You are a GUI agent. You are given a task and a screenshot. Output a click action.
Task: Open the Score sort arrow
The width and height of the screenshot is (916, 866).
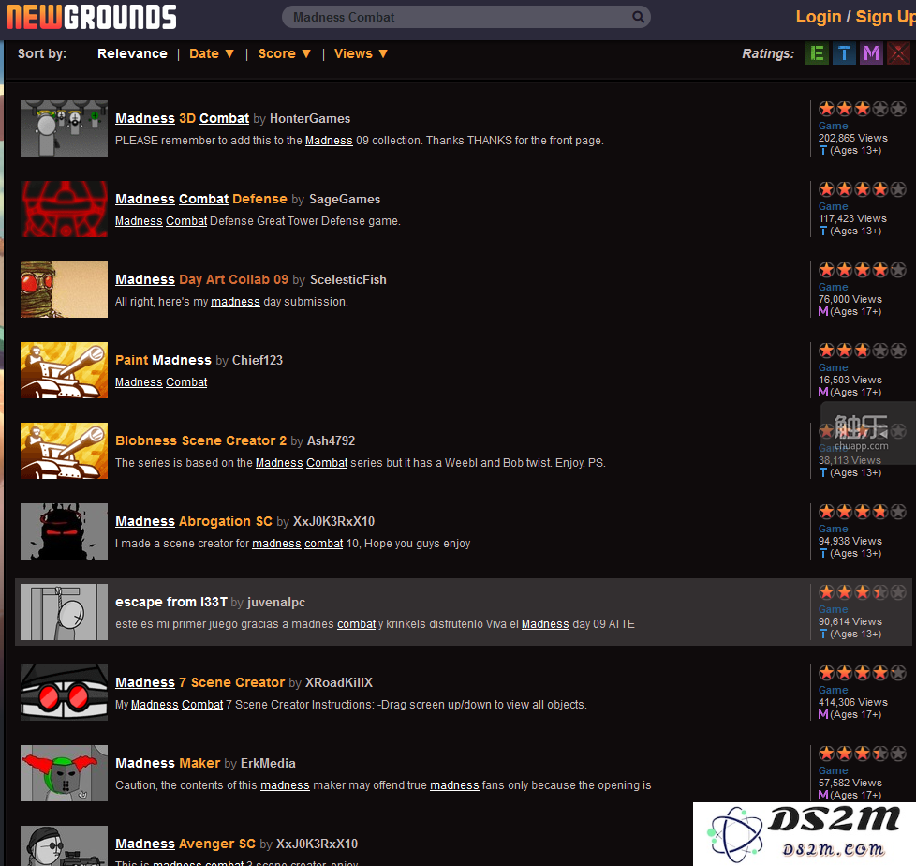[x=306, y=53]
